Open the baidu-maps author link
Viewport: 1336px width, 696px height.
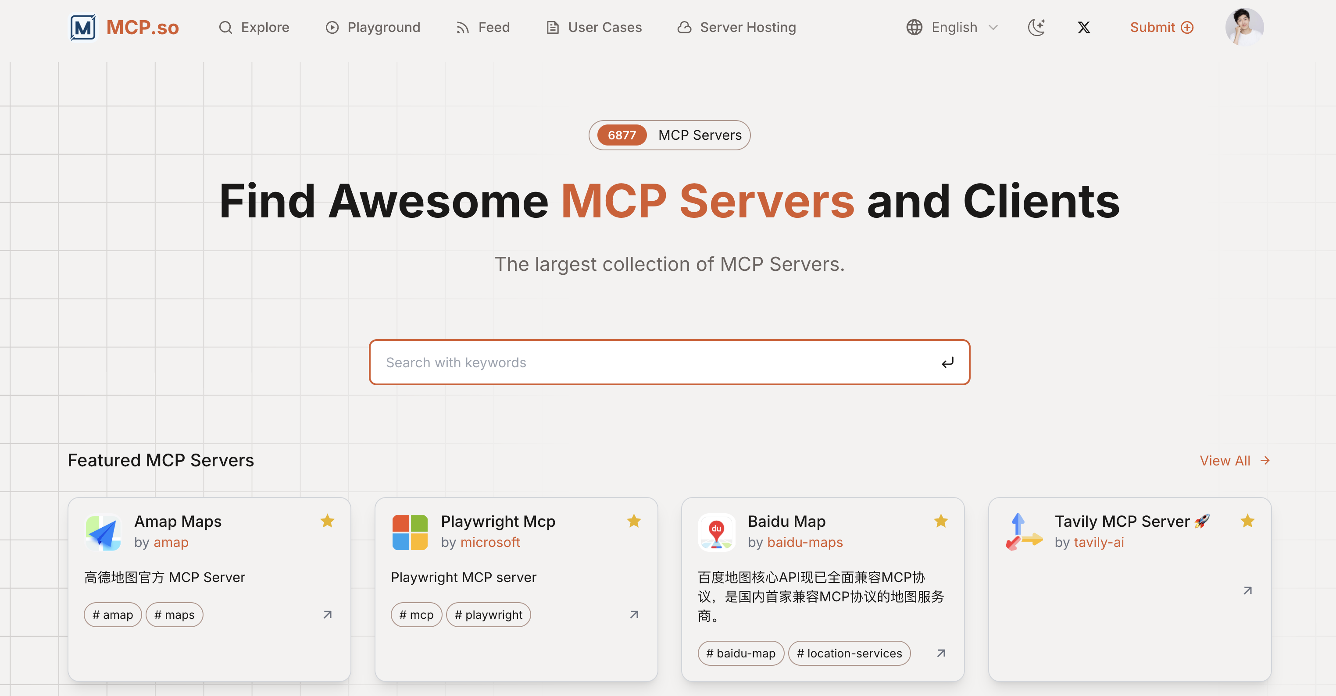coord(804,542)
